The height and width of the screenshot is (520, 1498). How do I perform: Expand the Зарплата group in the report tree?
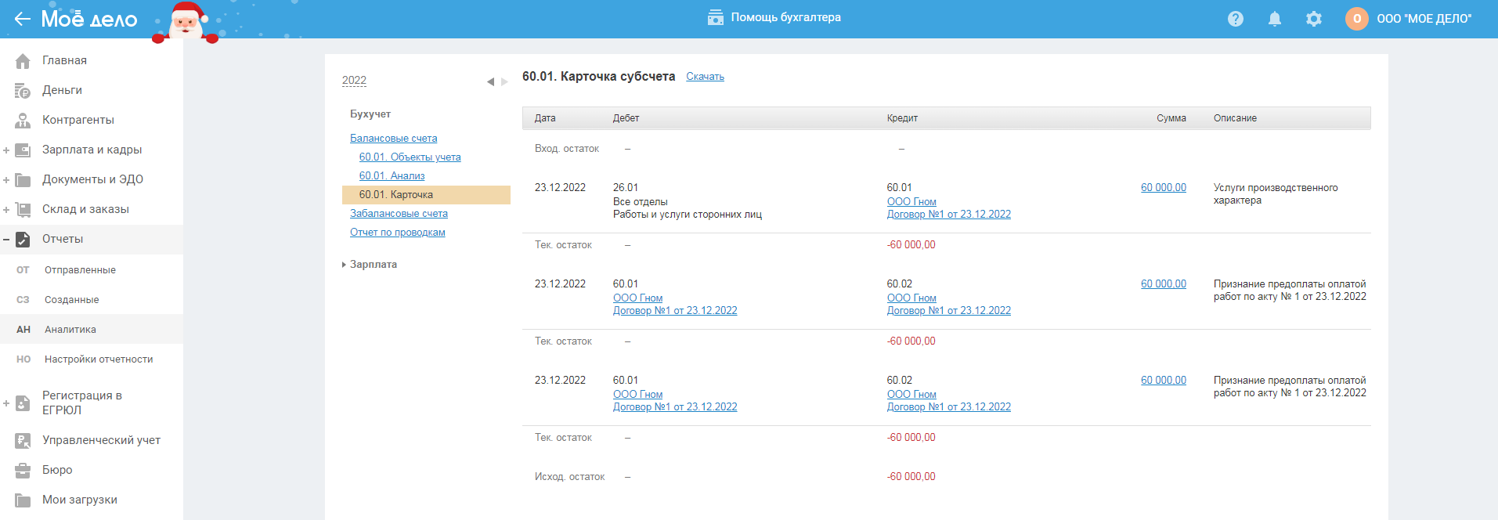pos(345,265)
